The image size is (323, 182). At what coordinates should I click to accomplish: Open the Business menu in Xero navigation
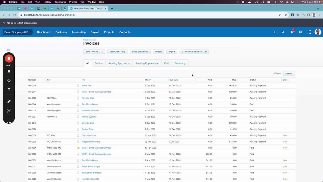coord(61,32)
